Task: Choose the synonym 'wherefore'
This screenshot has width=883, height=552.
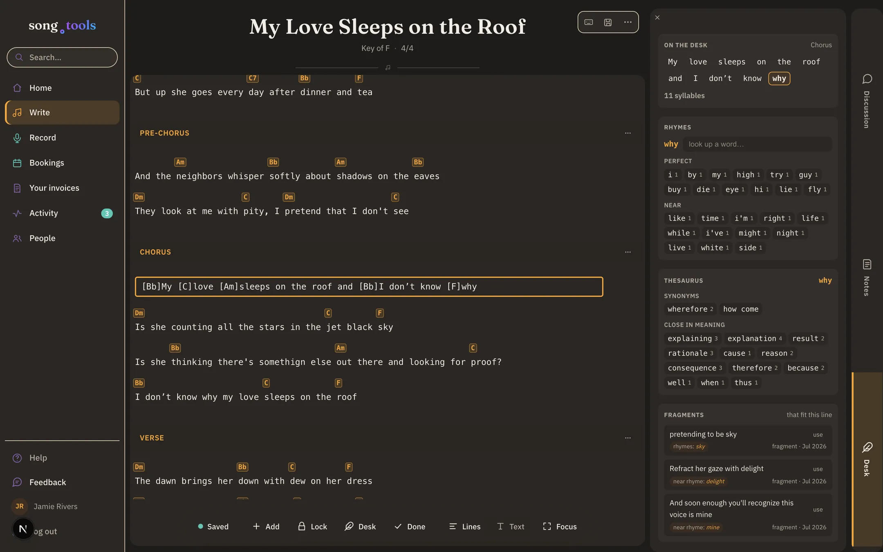Action: (690, 309)
